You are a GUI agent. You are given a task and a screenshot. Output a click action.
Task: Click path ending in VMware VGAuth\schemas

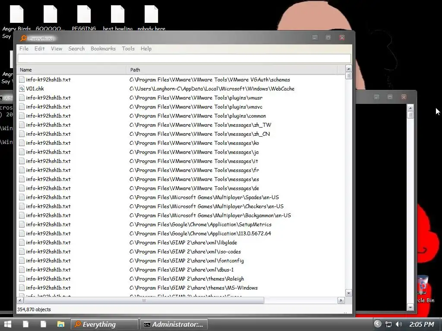tap(210, 80)
